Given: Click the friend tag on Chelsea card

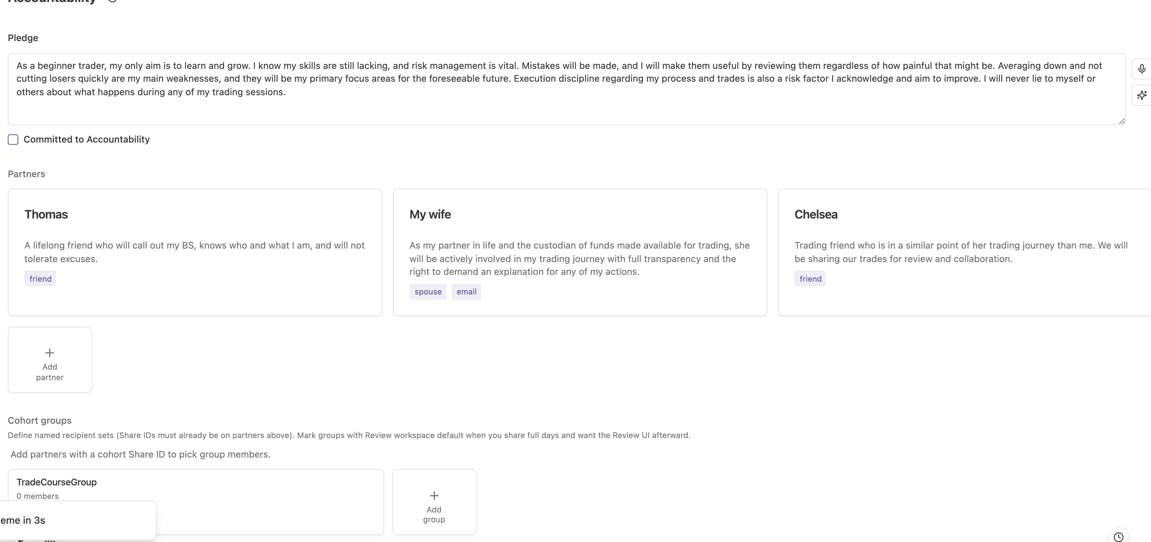Looking at the screenshot, I should point(810,279).
